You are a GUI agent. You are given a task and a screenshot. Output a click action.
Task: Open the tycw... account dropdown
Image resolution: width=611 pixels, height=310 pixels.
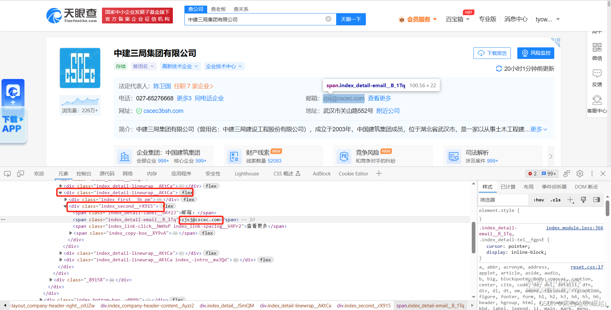tap(548, 19)
